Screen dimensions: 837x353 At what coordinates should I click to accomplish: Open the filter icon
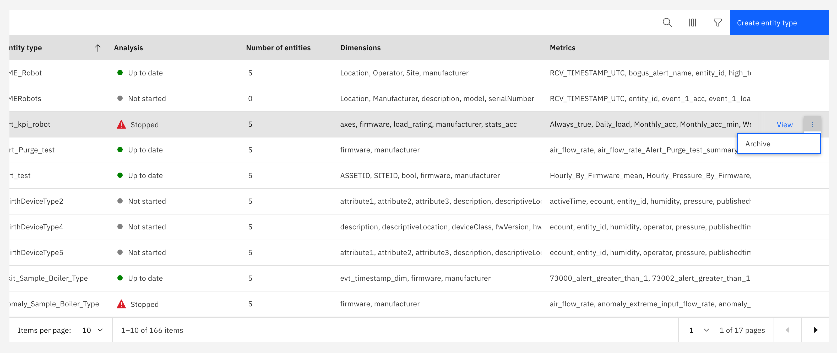(718, 23)
